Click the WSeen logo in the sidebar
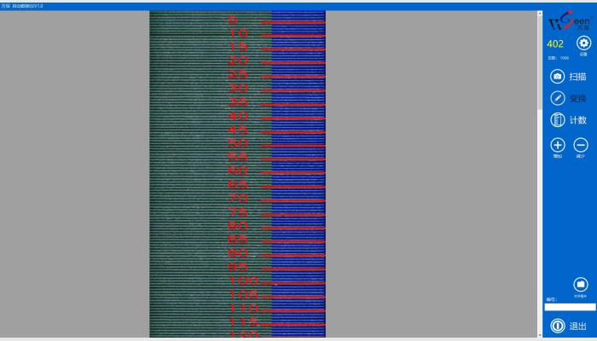The image size is (597, 341). tap(568, 22)
